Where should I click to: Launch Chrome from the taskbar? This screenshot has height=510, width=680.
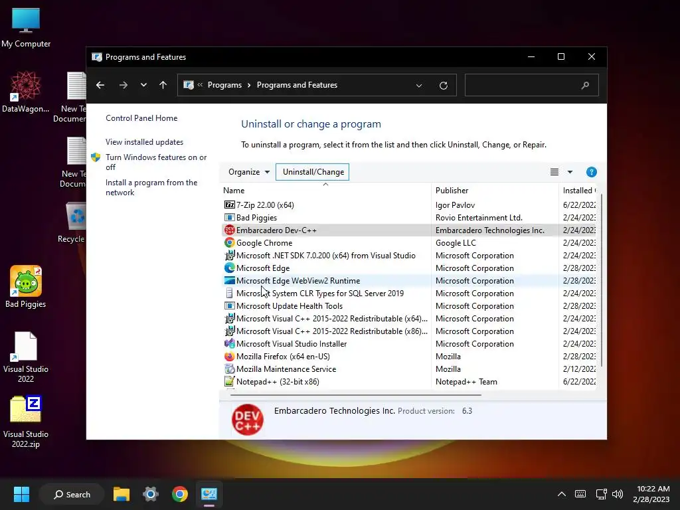click(179, 494)
